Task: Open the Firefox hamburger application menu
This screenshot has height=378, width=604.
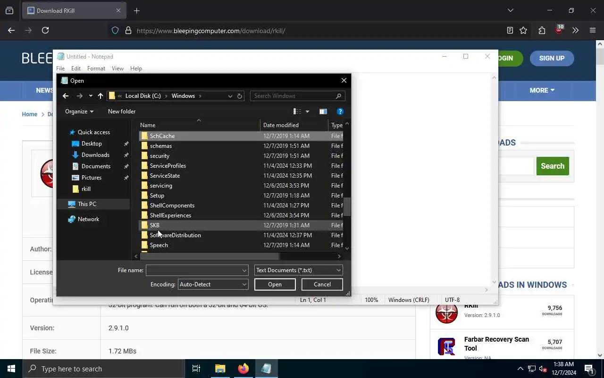Action: coord(593,30)
